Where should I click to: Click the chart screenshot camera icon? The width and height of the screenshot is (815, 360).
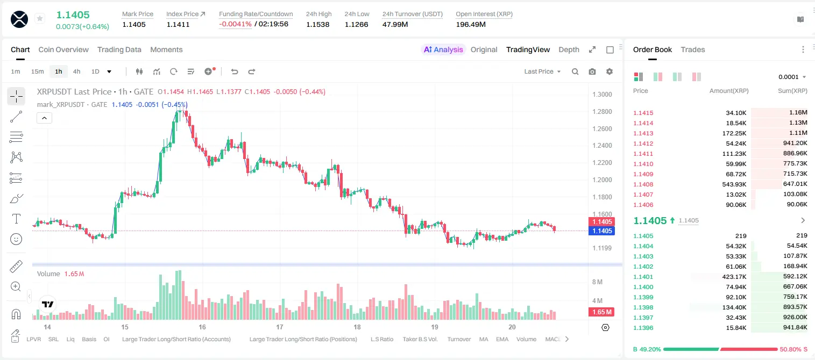(592, 71)
